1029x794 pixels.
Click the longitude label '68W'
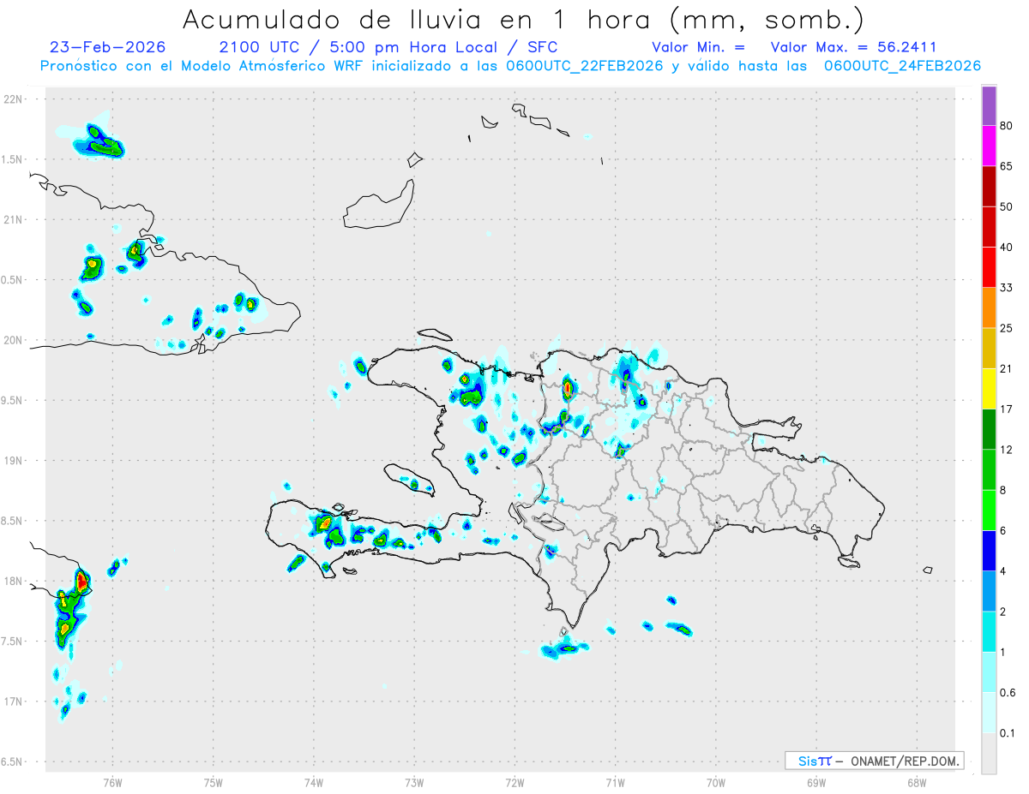tap(917, 782)
